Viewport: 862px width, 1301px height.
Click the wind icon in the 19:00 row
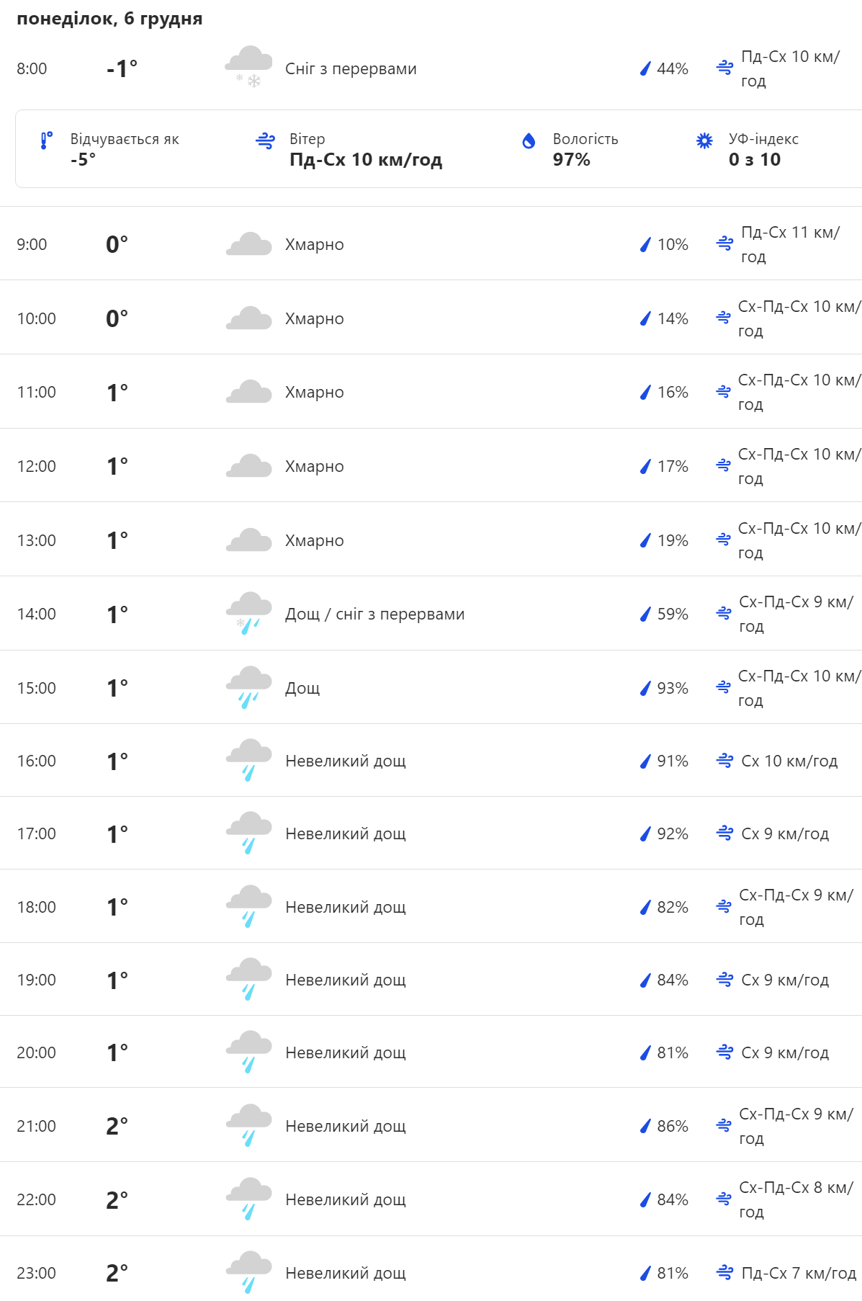725,980
